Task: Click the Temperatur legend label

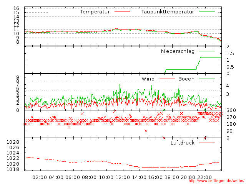Action: [95, 12]
